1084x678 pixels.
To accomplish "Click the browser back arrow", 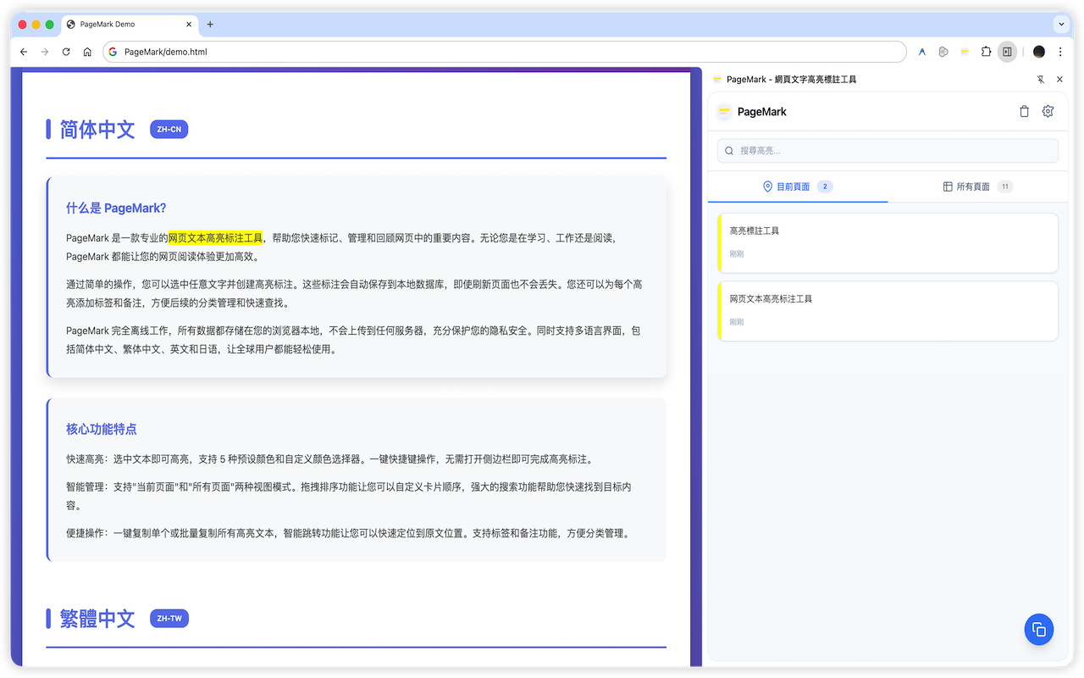I will coord(24,52).
